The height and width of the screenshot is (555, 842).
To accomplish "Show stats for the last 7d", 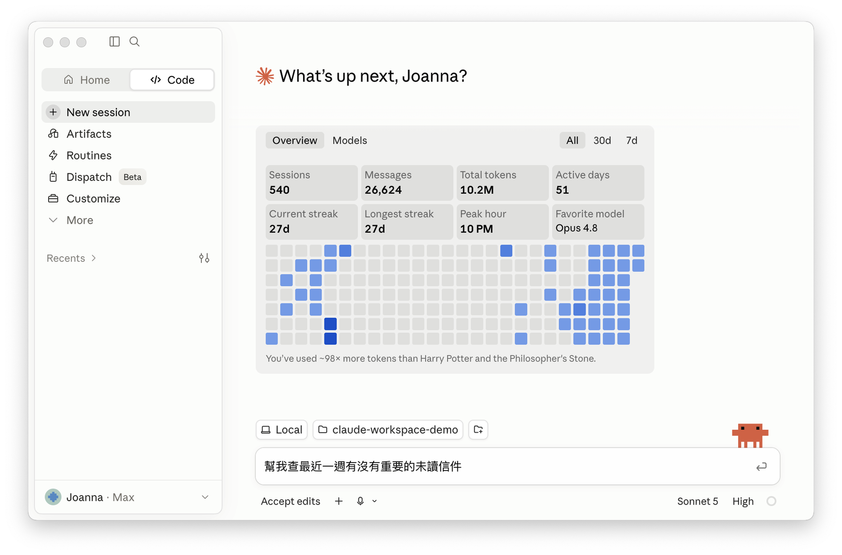I will pos(631,140).
